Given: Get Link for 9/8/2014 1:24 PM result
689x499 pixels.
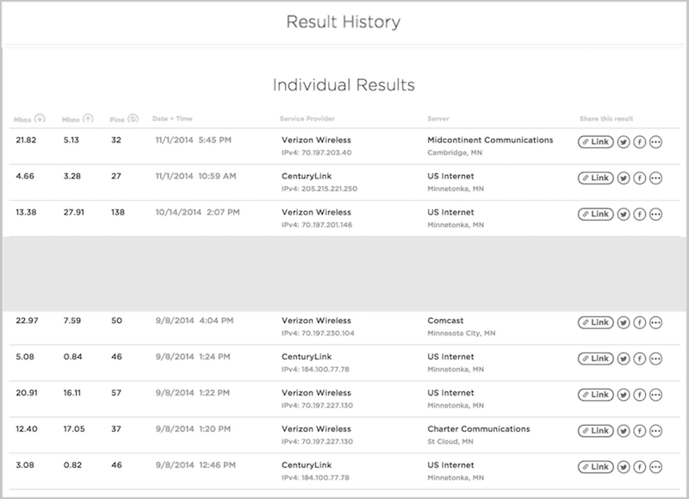Looking at the screenshot, I should 596,359.
